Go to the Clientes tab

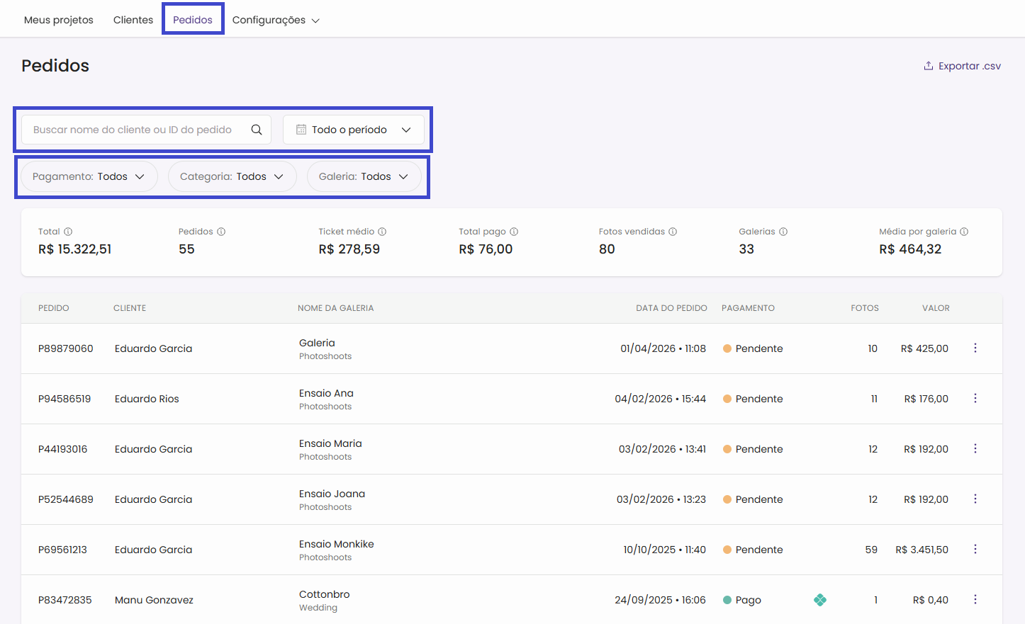point(133,20)
